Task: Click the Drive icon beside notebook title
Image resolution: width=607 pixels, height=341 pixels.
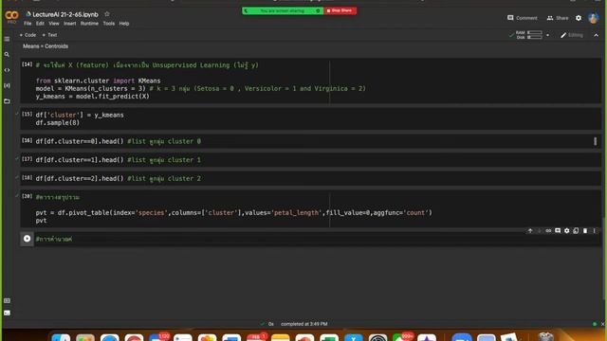Action: click(28, 14)
